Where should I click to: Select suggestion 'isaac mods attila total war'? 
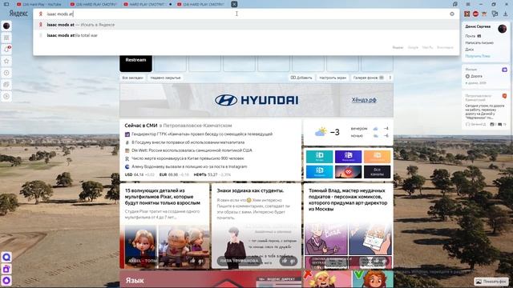[246, 35]
